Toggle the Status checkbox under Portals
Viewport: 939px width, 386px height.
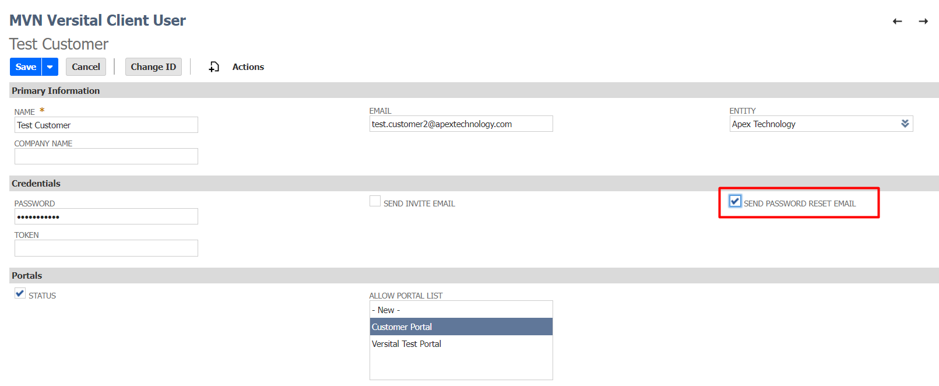tap(20, 293)
